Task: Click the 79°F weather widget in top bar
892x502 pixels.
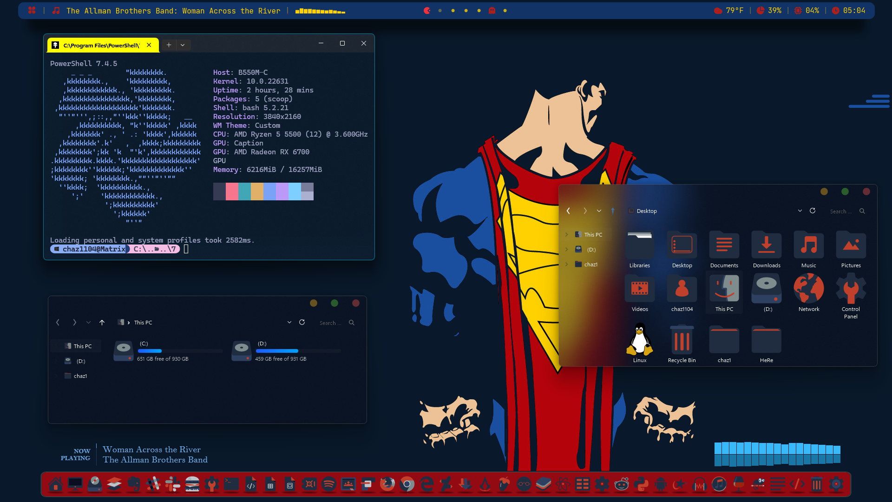Action: coord(729,10)
